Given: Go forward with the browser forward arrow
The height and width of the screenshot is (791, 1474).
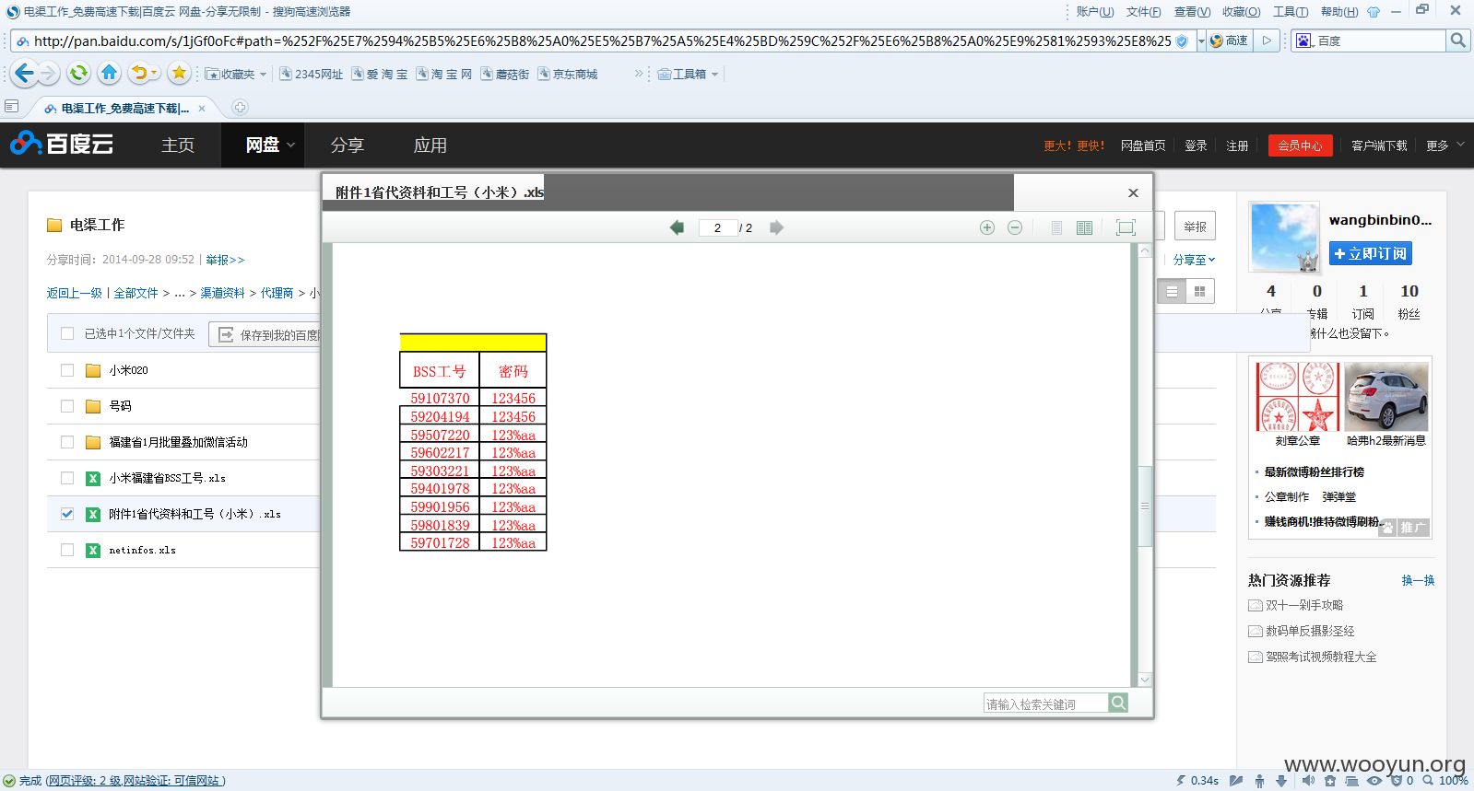Looking at the screenshot, I should 49,73.
